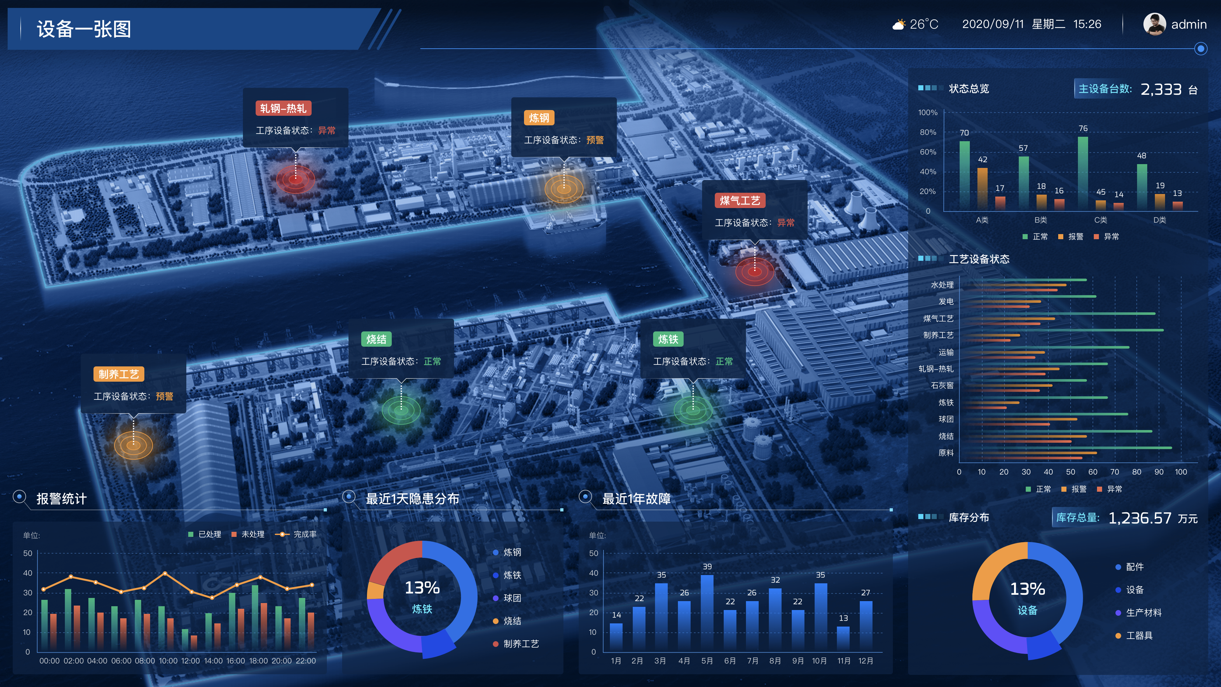
Task: Click the orange marker under 制养工艺 callout
Action: click(x=133, y=445)
